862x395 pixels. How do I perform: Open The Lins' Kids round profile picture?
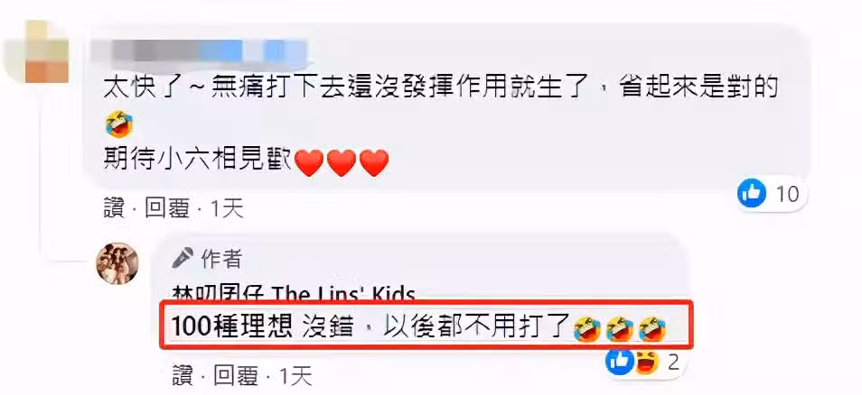pos(117,263)
